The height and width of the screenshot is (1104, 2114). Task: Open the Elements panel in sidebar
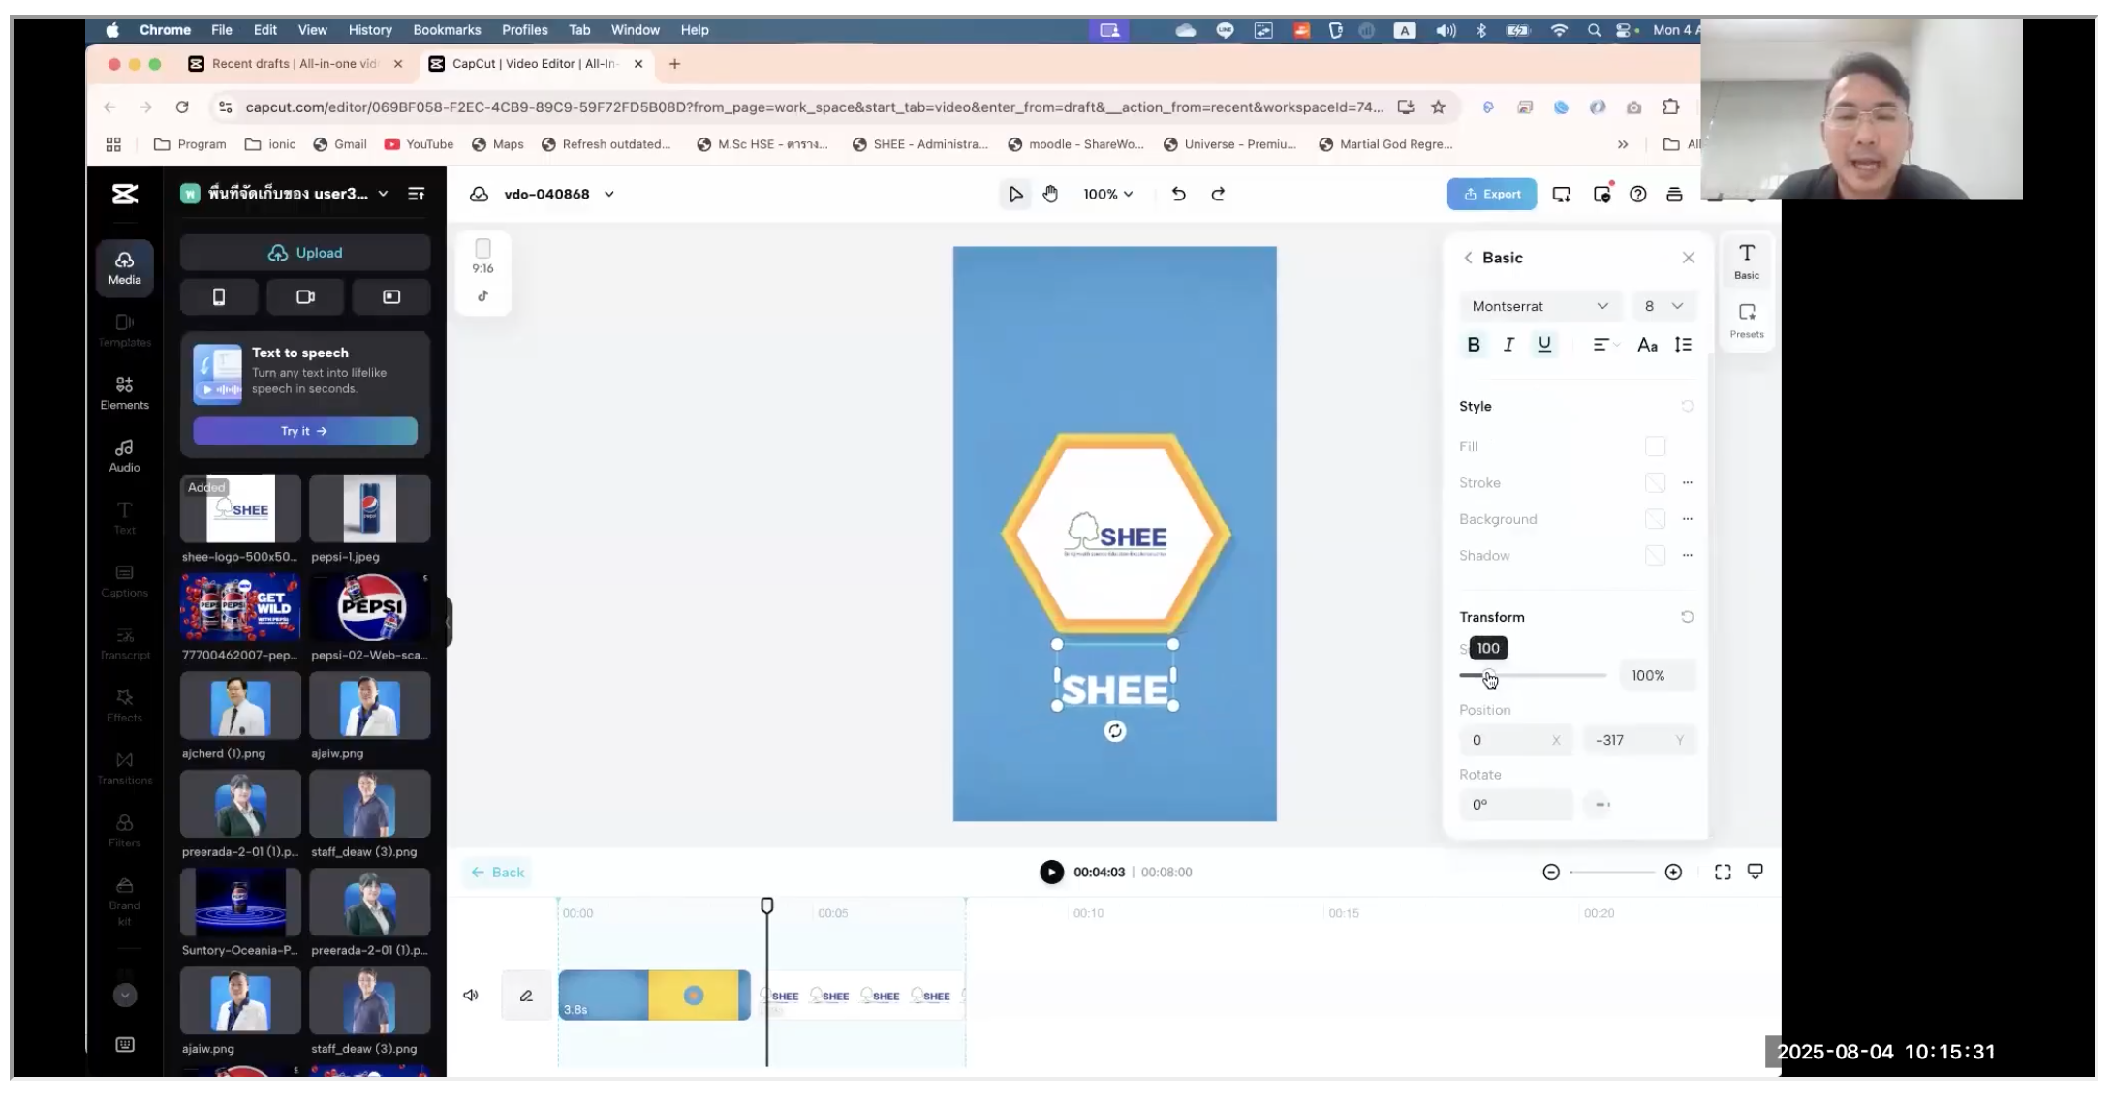click(x=124, y=392)
